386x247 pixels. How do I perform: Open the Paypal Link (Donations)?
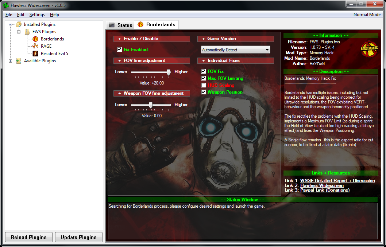pyautogui.click(x=325, y=190)
